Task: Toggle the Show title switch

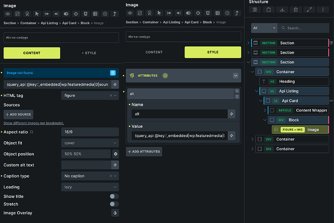Action: point(114,196)
